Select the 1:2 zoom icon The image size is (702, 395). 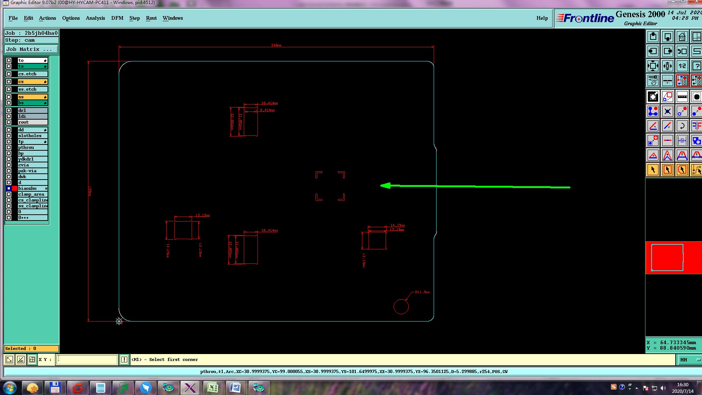(682, 66)
